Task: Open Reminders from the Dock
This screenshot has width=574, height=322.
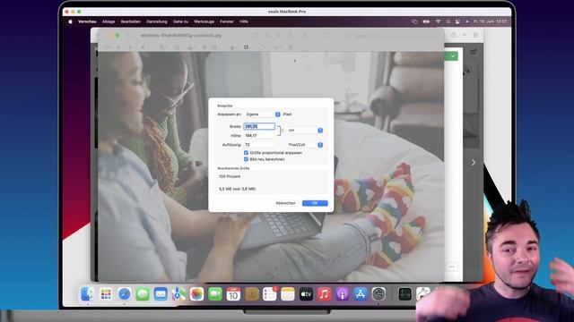Action: [270, 294]
